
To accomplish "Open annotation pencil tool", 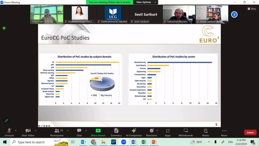I will 6,121.
